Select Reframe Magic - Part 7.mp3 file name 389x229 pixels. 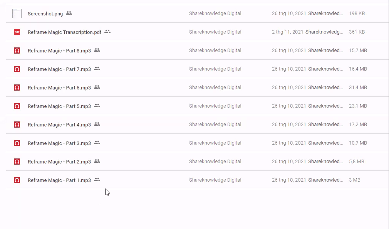(x=59, y=69)
